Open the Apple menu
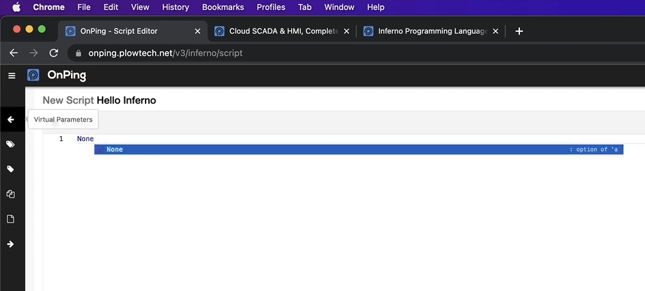This screenshot has height=291, width=645. pos(17,7)
